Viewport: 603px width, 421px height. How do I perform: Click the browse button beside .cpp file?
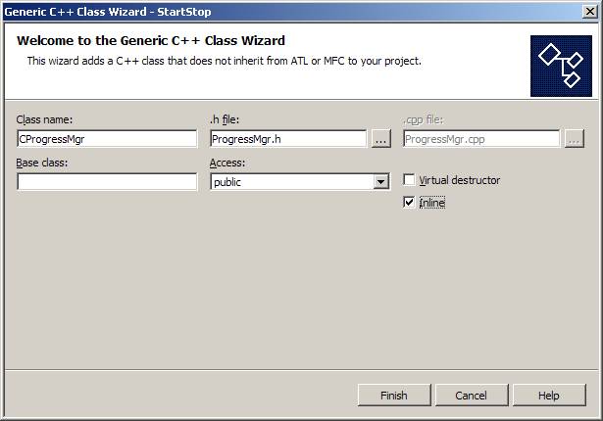tap(575, 139)
